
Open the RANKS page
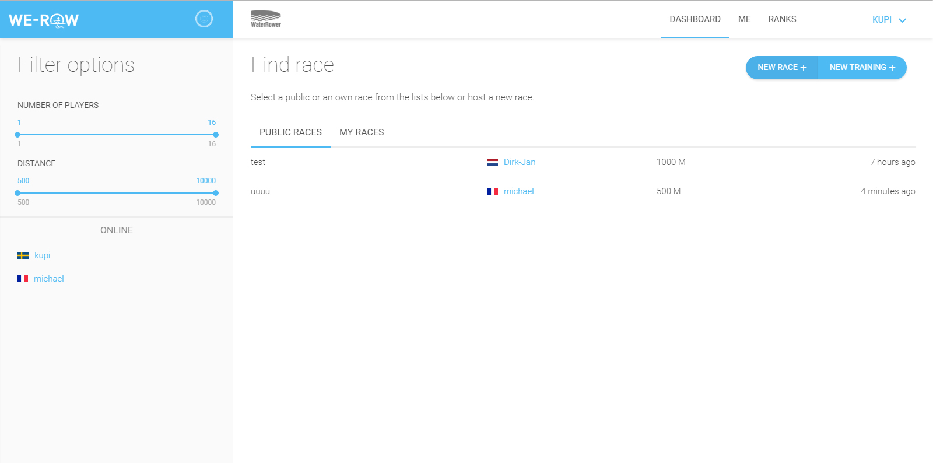click(x=782, y=19)
